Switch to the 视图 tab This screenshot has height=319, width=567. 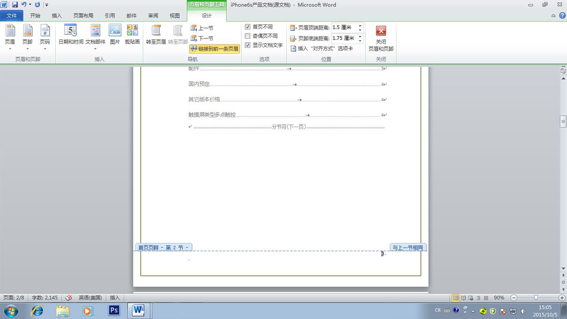click(x=175, y=15)
